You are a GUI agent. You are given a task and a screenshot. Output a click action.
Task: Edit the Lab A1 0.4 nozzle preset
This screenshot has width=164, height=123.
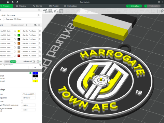tap(39, 15)
